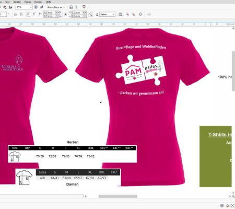Click the T-shirt diagram in the Herren table
Screen dimensions: 235x209
(x=15, y=156)
